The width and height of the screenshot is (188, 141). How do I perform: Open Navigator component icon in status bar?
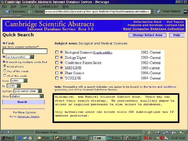(150, 133)
